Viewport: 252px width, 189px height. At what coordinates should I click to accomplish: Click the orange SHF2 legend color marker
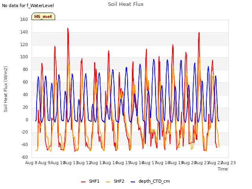pyautogui.click(x=108, y=182)
